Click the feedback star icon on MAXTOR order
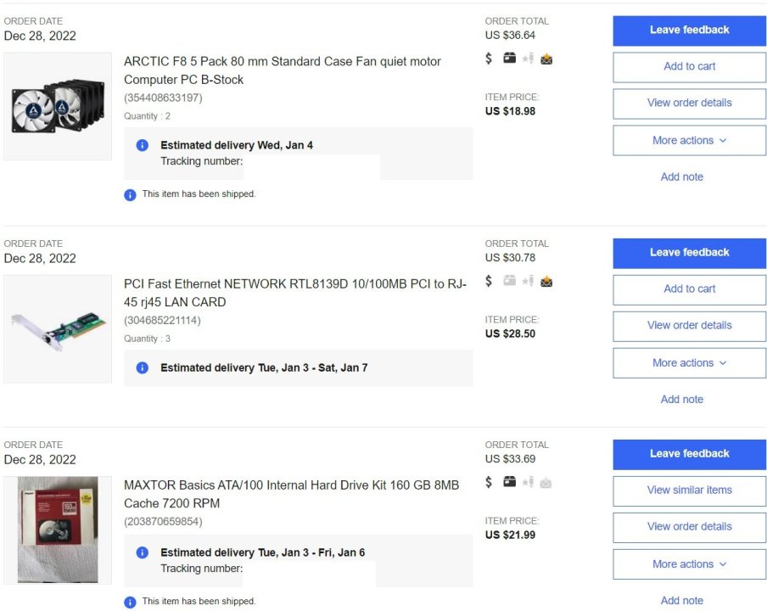 click(528, 482)
